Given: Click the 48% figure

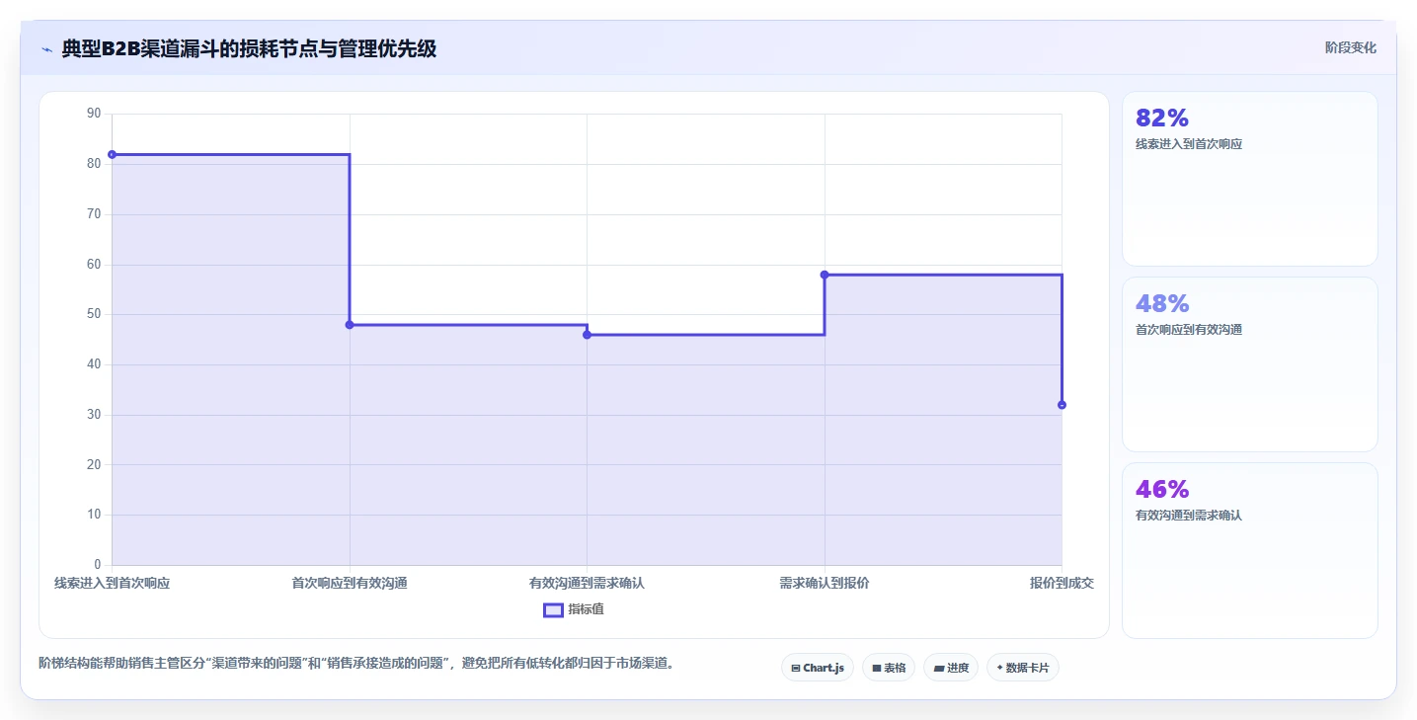Looking at the screenshot, I should click(1162, 304).
